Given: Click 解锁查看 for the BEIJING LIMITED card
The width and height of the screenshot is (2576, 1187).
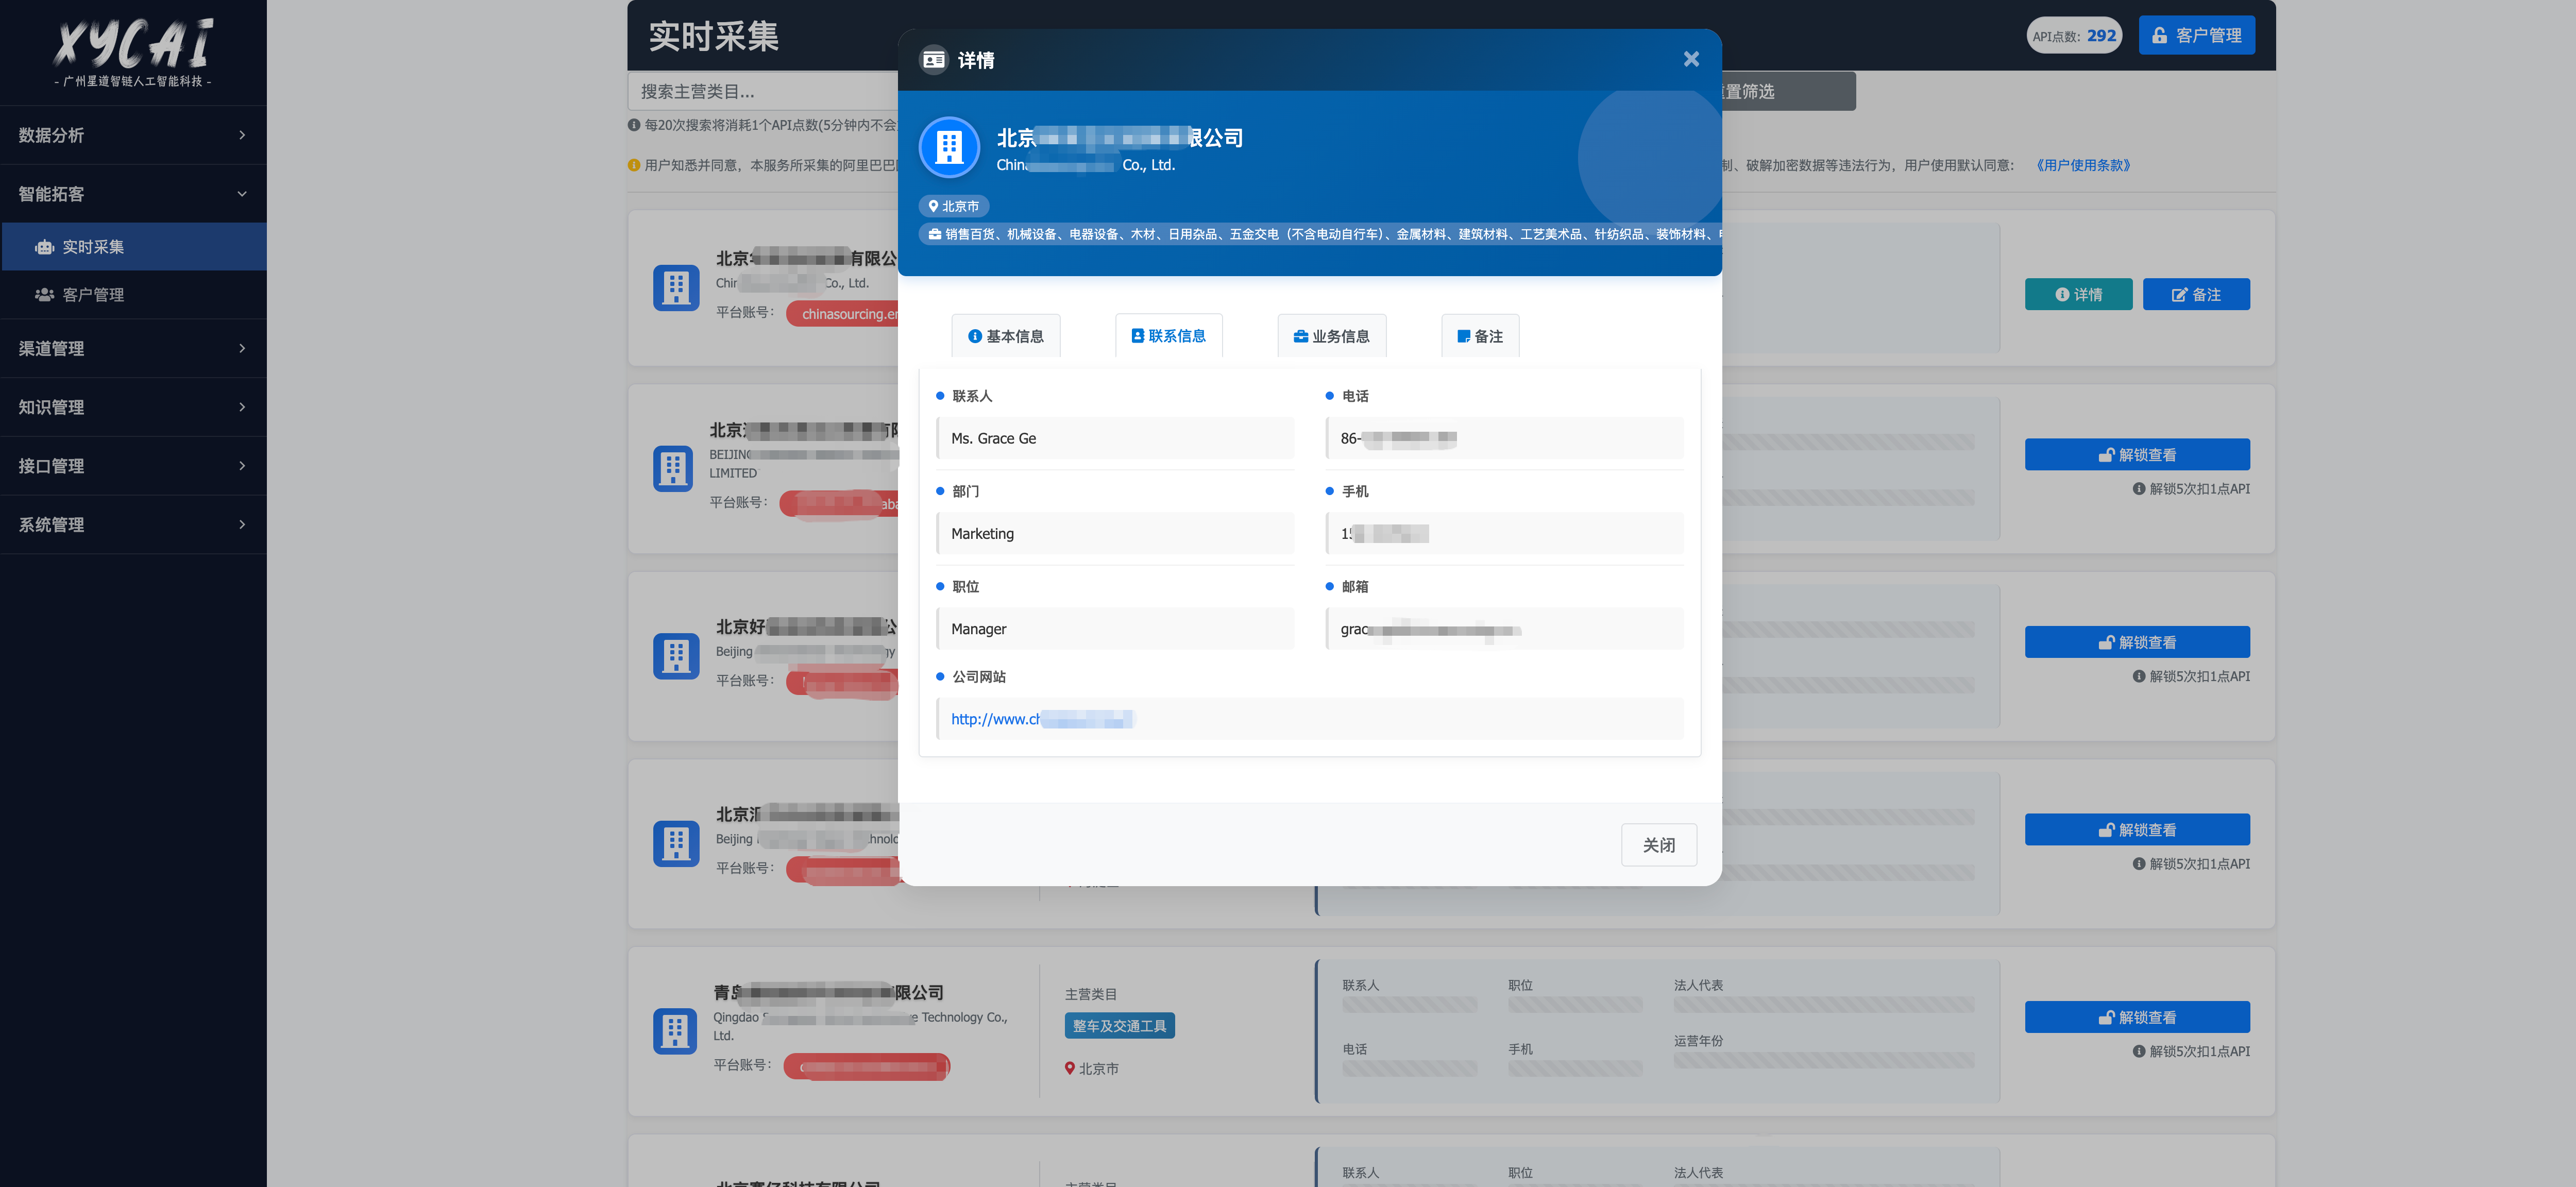Looking at the screenshot, I should pos(2137,454).
